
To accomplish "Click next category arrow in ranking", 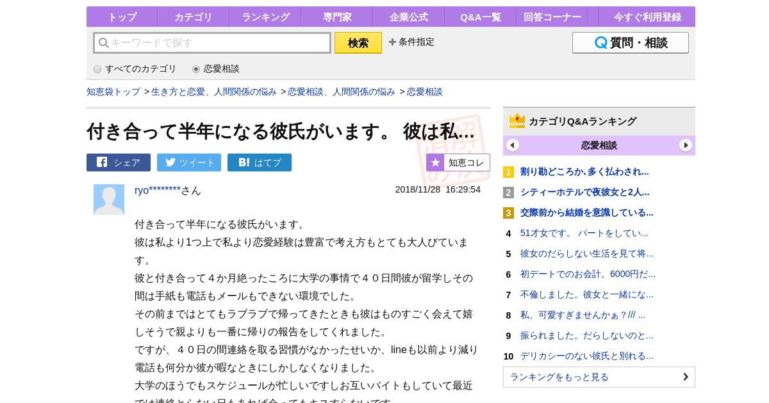I will point(686,145).
